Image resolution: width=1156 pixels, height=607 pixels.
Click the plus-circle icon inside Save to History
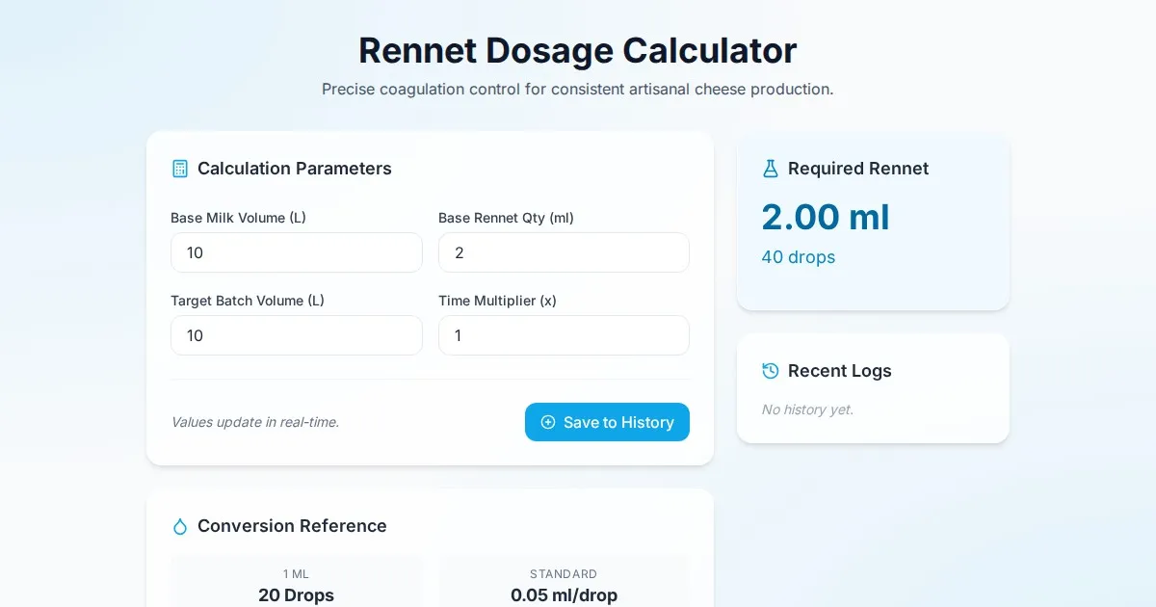coord(548,422)
